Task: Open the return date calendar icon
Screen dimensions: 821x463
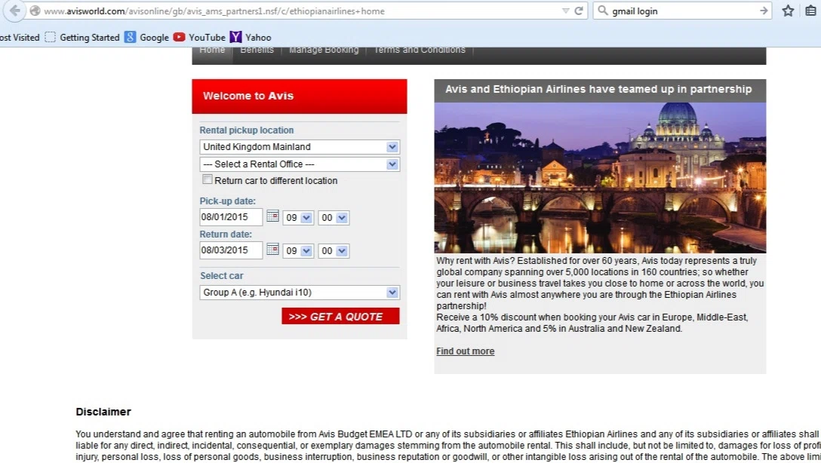Action: coord(272,249)
